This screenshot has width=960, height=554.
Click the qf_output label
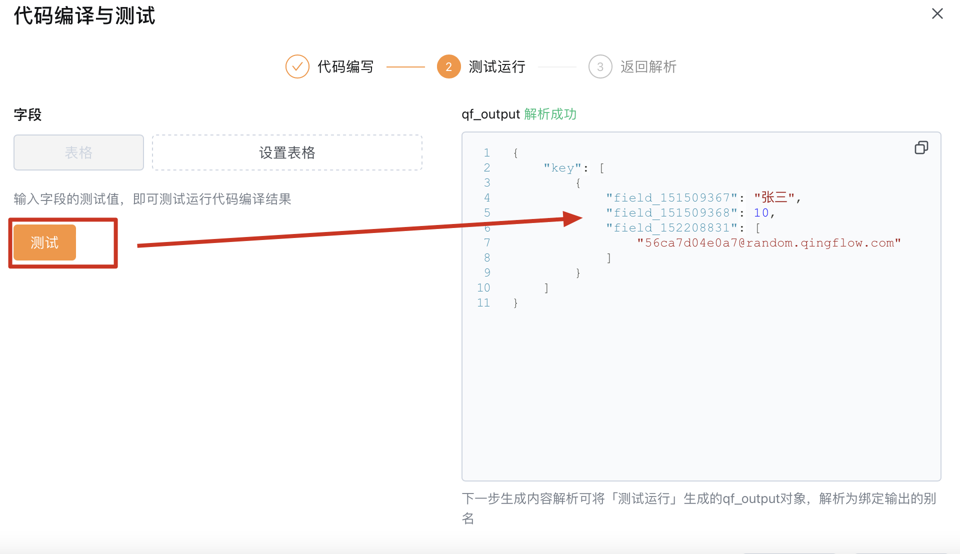(x=490, y=114)
